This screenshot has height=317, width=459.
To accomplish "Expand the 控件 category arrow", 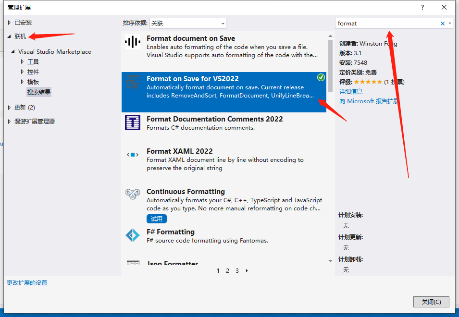I will [x=22, y=72].
